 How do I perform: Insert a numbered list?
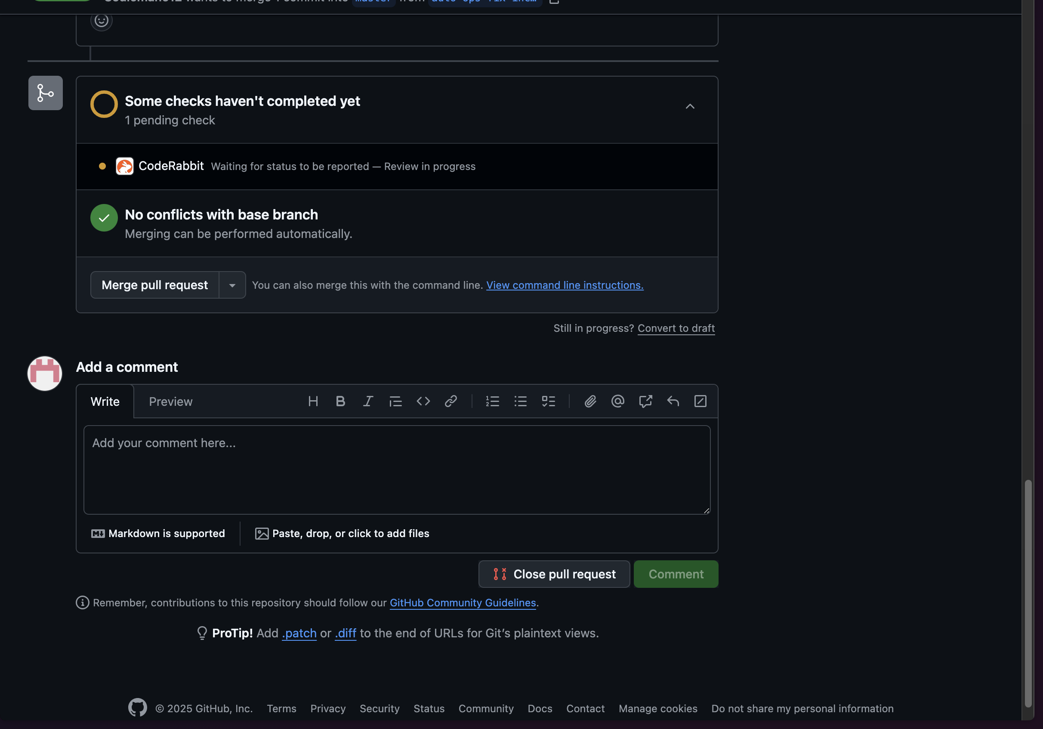(x=492, y=402)
